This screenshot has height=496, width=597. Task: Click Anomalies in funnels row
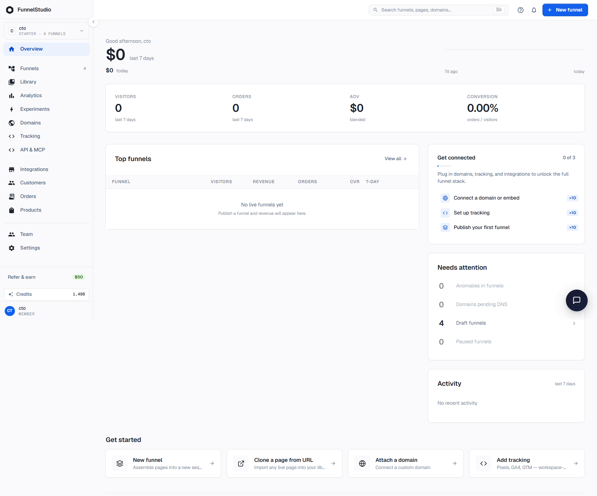point(506,286)
